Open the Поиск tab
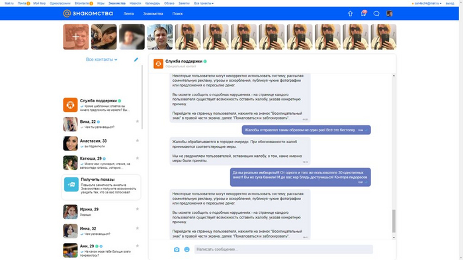Screen dimensions: 463x260 (x=177, y=14)
